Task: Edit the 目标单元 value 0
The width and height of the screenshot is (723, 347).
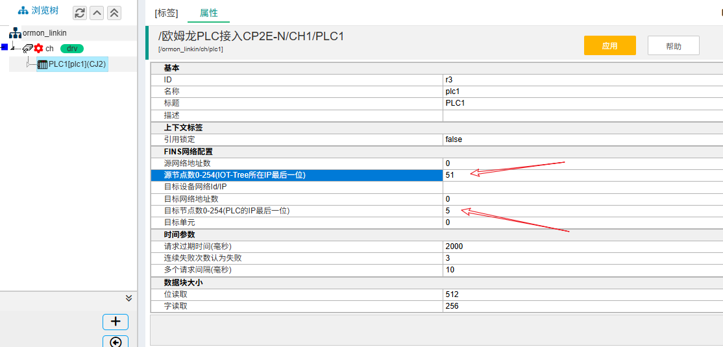Action: point(583,222)
